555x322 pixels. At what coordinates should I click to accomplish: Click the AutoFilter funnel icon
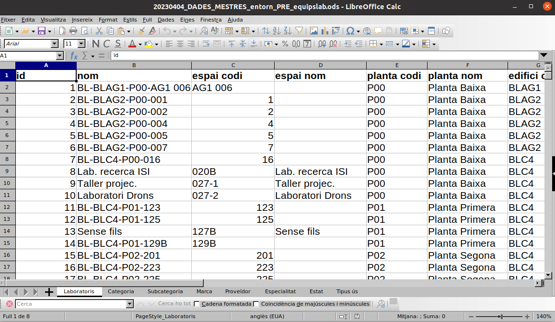coord(299,31)
